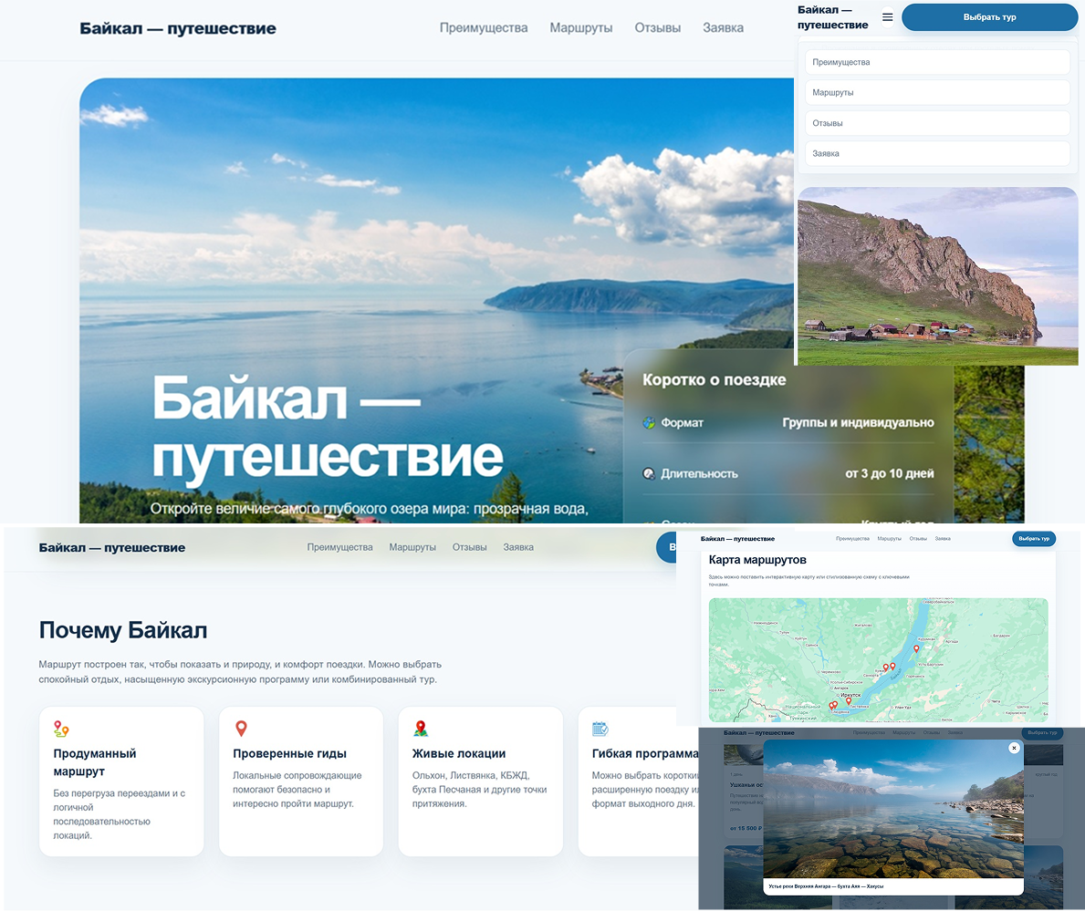Select the map pin above Листвянка
Screen dimensions: 1085x911
click(x=849, y=700)
